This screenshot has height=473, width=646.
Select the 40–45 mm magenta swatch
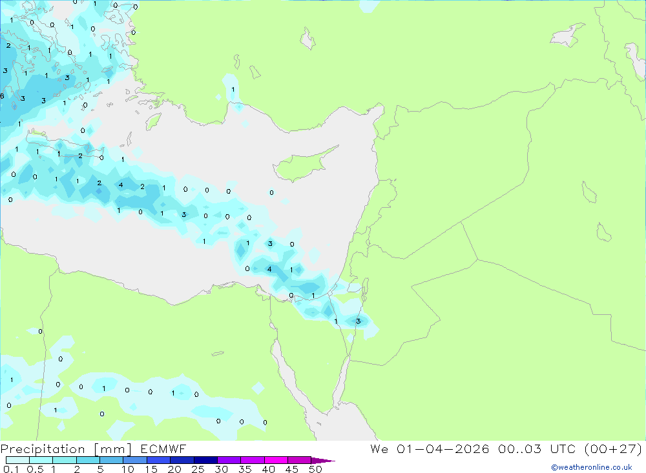pos(276,460)
